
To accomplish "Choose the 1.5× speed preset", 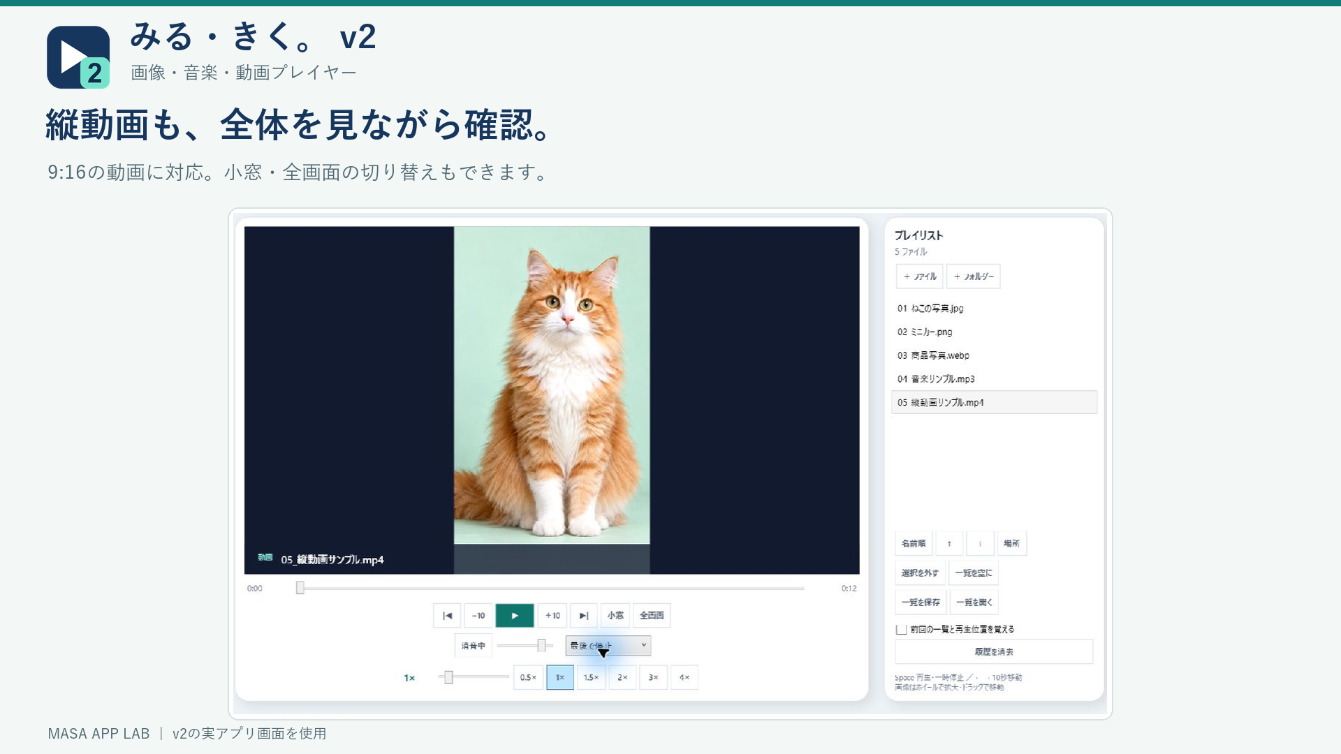I will [x=591, y=677].
